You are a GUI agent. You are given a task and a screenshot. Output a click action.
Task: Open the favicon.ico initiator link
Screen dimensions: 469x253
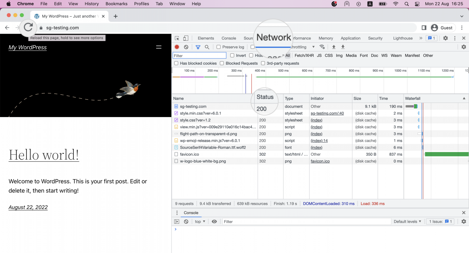tap(320, 161)
